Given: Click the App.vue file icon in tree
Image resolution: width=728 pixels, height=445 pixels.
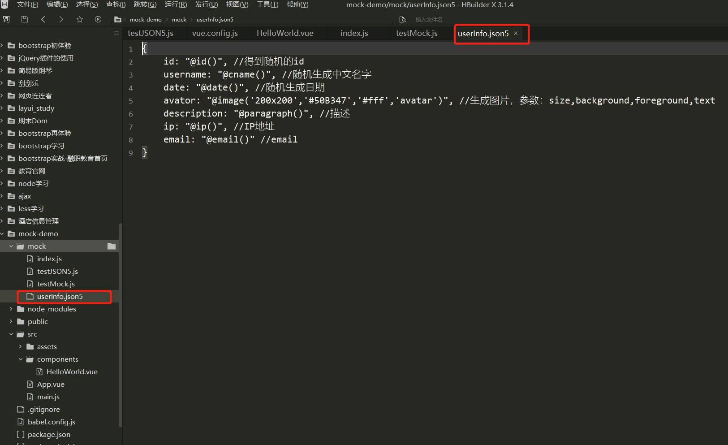Looking at the screenshot, I should pyautogui.click(x=30, y=384).
